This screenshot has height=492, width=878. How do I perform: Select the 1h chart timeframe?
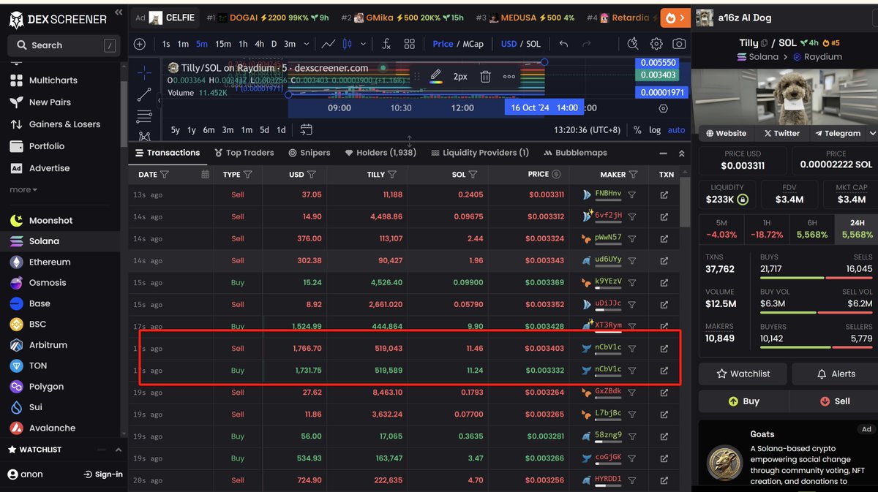(x=243, y=44)
